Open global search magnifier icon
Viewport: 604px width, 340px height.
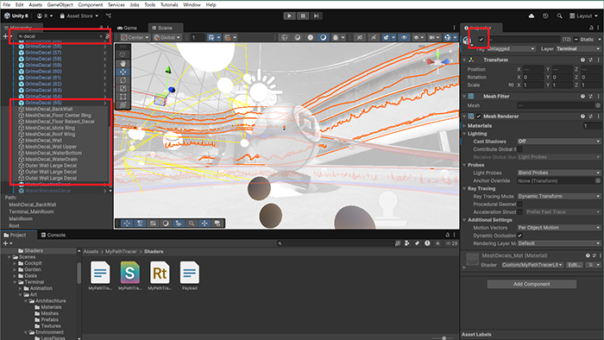click(x=559, y=16)
